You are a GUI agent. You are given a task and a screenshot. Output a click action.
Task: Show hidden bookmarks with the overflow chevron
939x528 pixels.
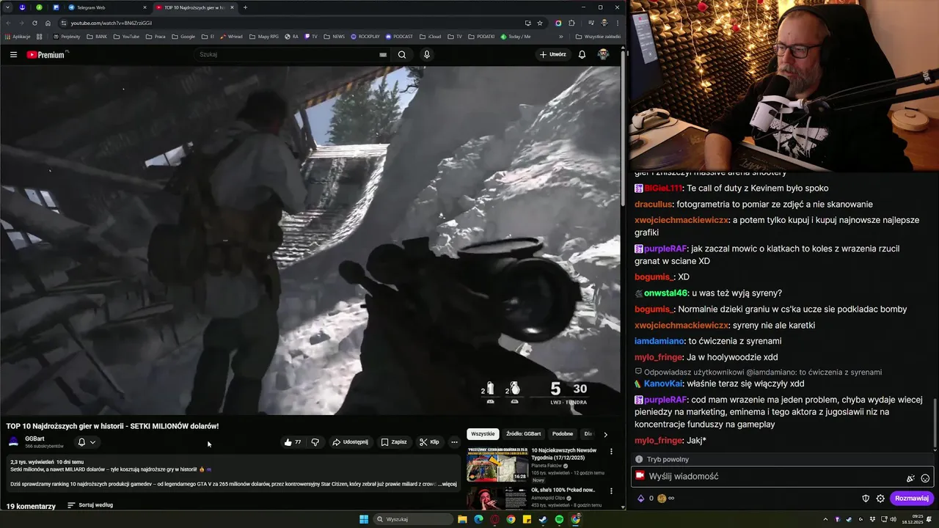tap(561, 36)
